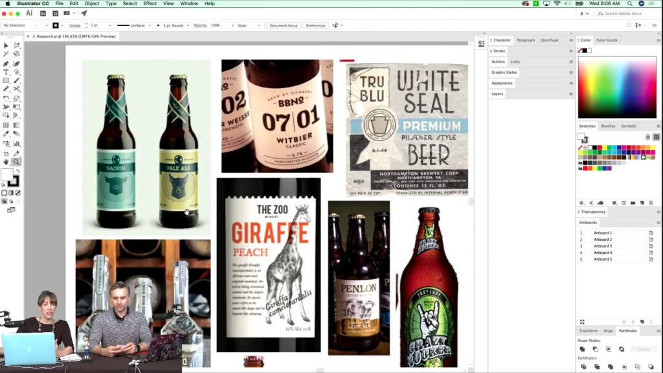Open the collapsed Layers panel
The height and width of the screenshot is (373, 663).
point(497,94)
